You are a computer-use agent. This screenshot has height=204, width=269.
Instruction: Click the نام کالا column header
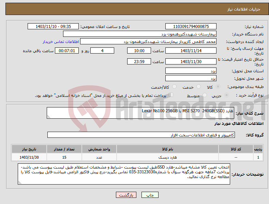[x=168, y=149]
